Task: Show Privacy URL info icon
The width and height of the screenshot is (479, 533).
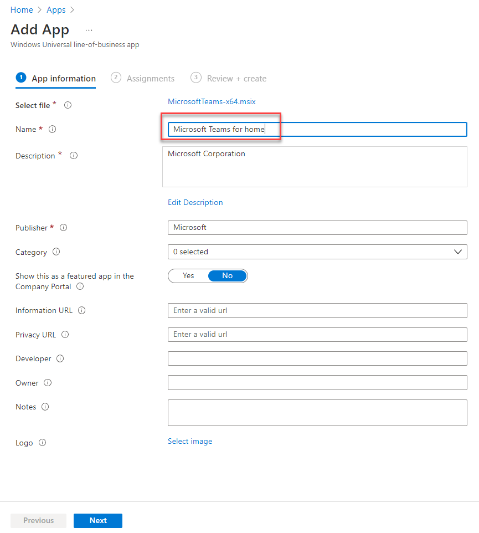Action: click(65, 335)
